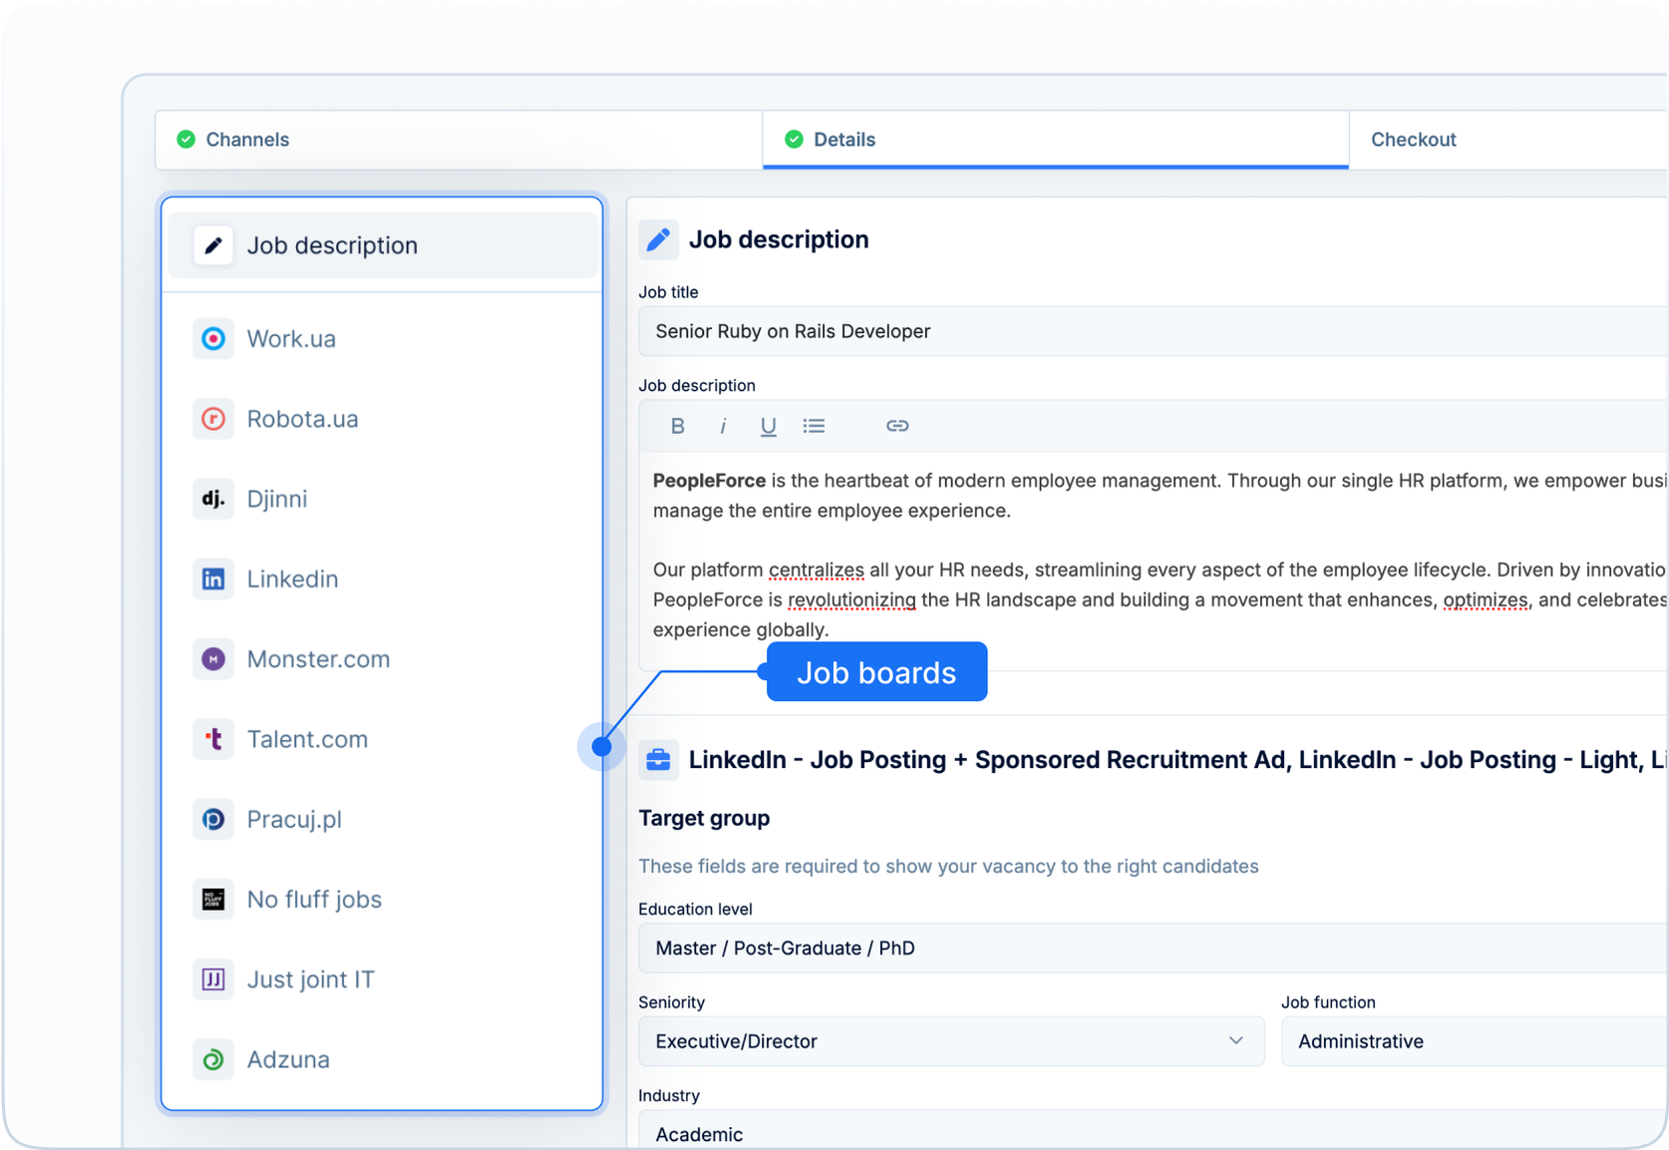1669x1150 pixels.
Task: Click the Robota.ua logo icon
Action: click(213, 419)
